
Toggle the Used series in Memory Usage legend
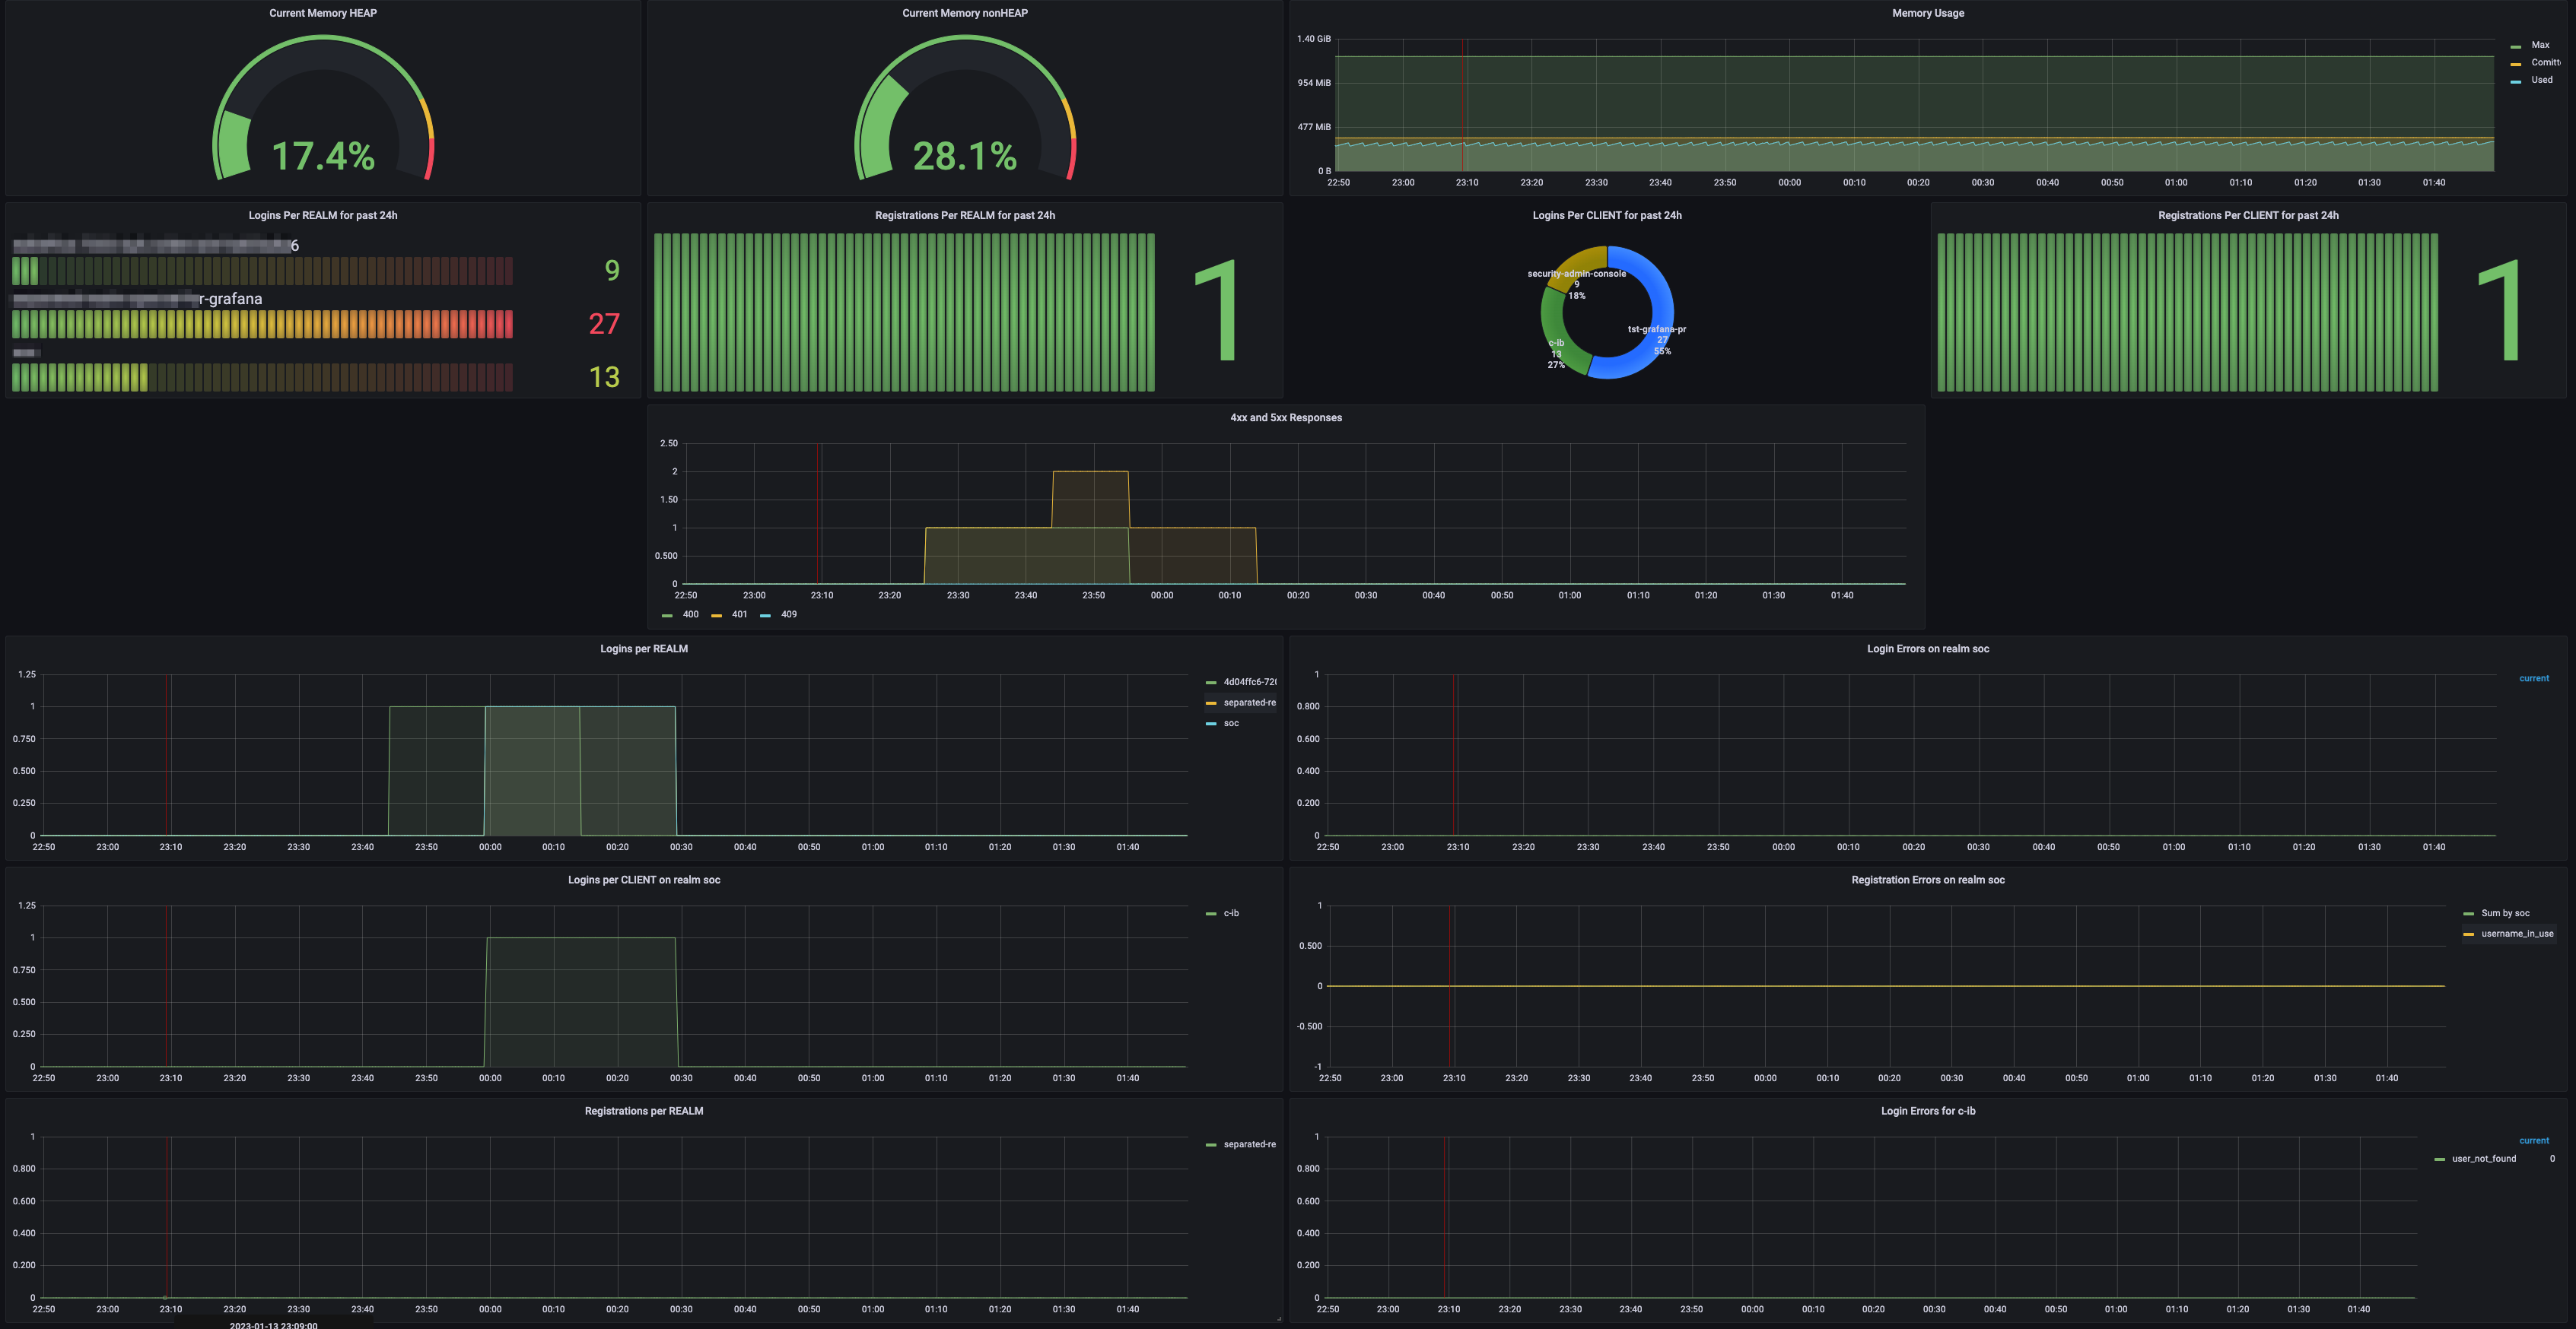[x=2541, y=80]
